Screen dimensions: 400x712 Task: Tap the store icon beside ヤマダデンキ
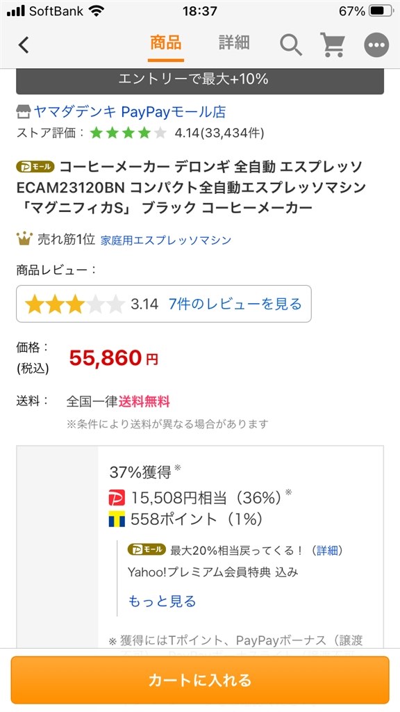[x=22, y=111]
